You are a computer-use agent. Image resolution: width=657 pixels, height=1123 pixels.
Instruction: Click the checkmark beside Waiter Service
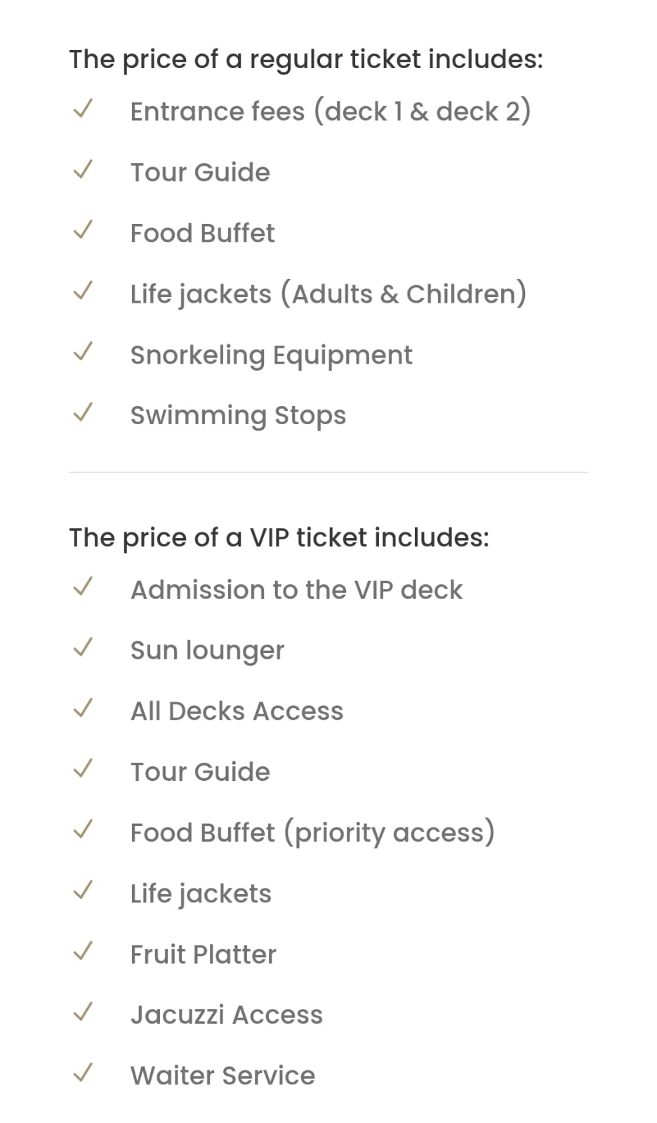[x=83, y=1073]
